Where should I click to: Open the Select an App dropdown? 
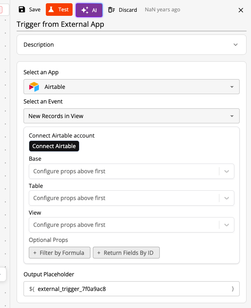click(x=131, y=86)
